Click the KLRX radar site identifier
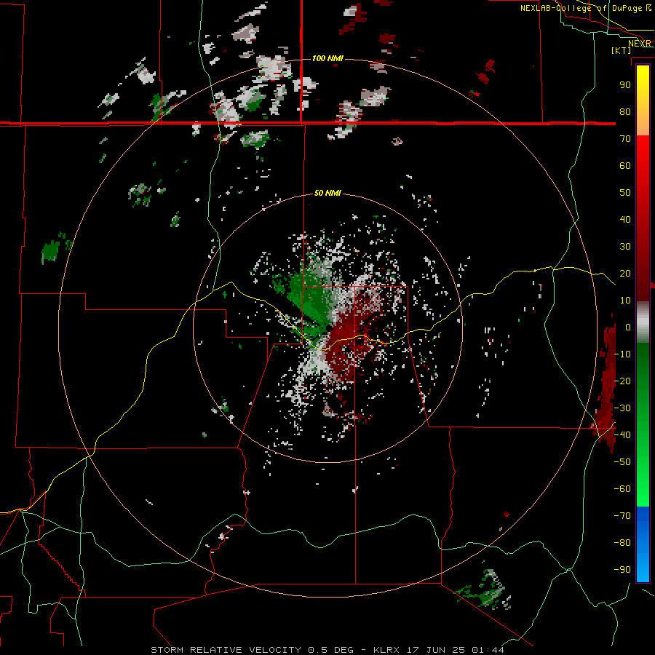 [x=386, y=650]
